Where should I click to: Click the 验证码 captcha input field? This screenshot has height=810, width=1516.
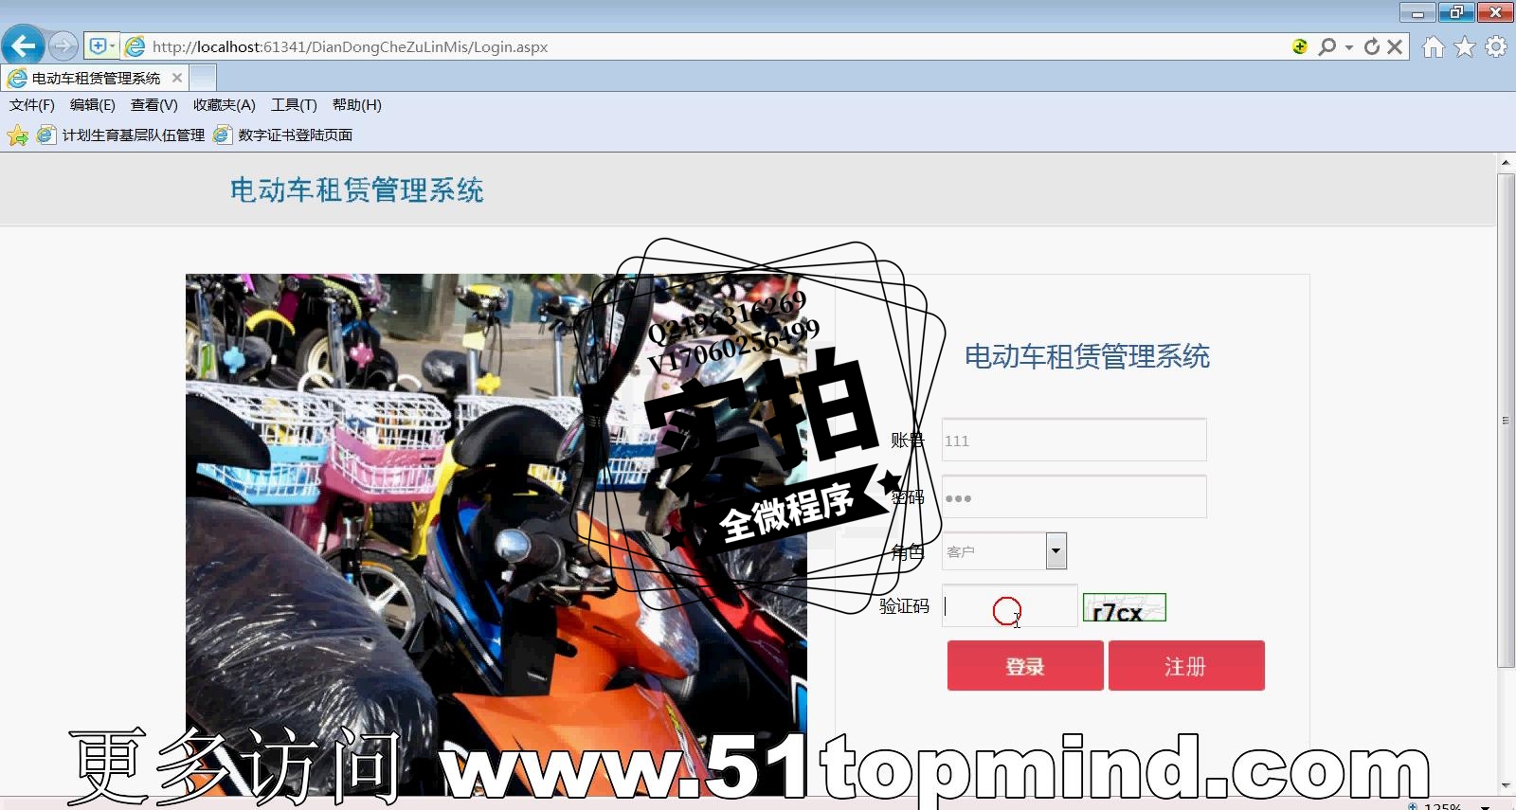[x=1010, y=606]
